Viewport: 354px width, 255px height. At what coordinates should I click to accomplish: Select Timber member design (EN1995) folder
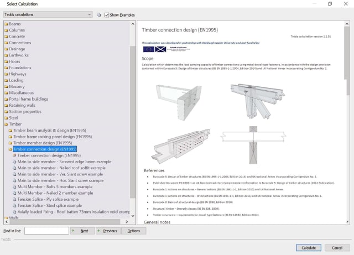(43, 143)
